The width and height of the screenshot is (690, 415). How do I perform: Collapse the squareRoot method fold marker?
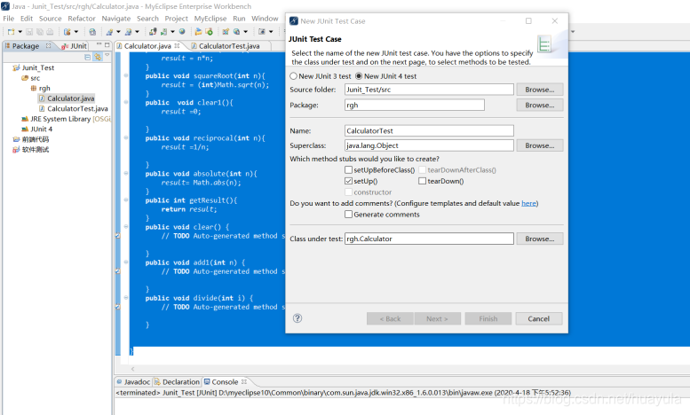coord(126,75)
